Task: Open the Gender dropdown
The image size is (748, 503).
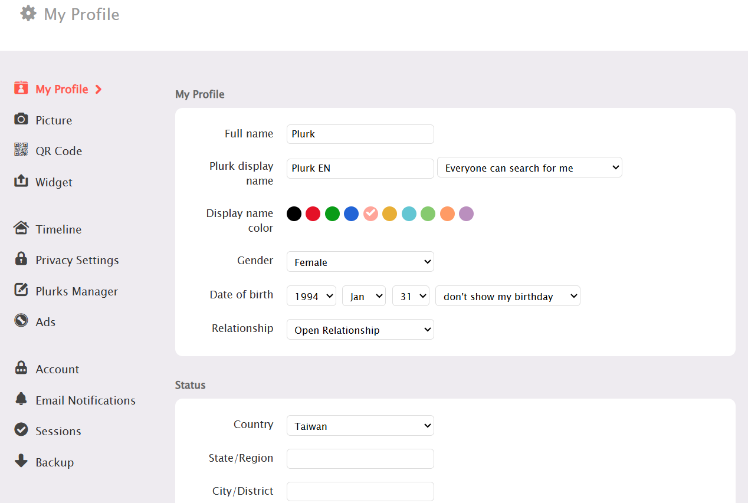Action: [x=360, y=262]
